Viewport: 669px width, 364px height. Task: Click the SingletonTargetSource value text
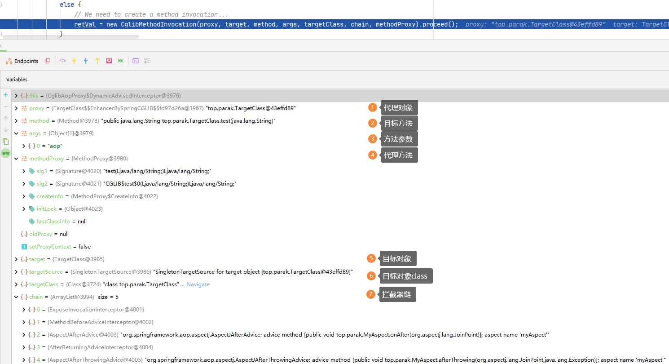point(253,272)
